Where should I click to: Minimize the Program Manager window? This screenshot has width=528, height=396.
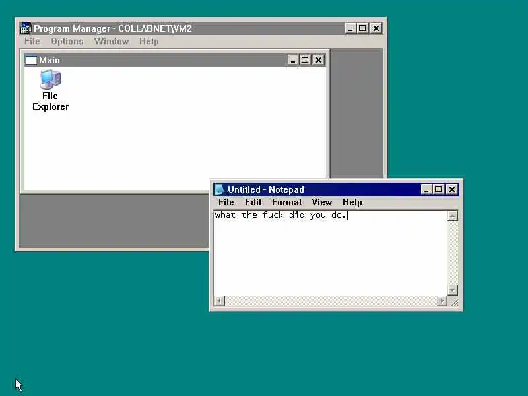coord(350,28)
